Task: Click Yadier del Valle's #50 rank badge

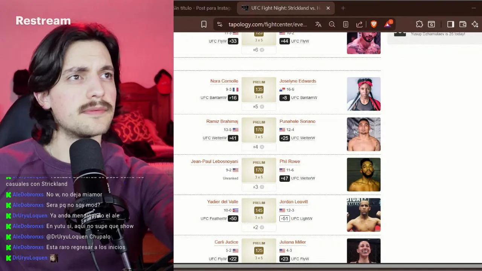Action: pyautogui.click(x=233, y=219)
